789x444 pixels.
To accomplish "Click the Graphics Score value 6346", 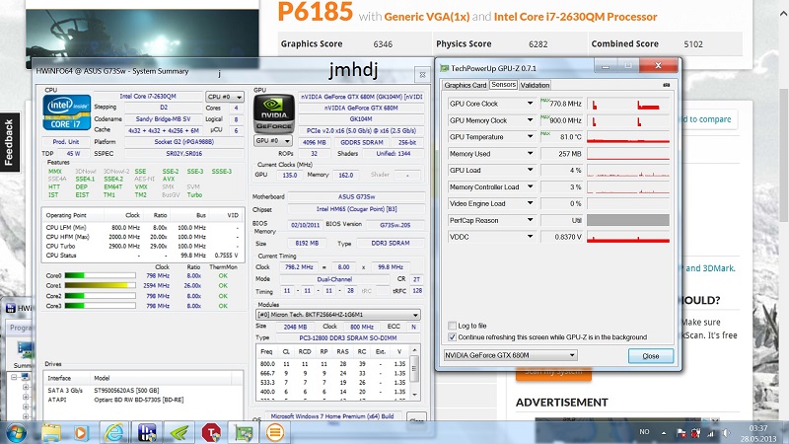I will (x=383, y=44).
